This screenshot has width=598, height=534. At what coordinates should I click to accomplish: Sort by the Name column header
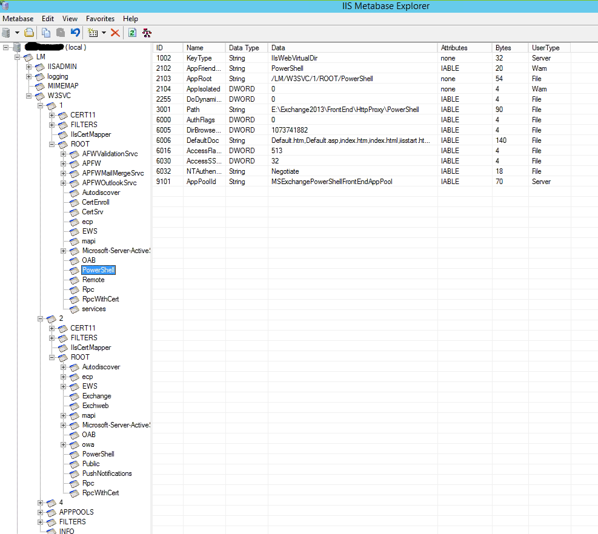[204, 48]
